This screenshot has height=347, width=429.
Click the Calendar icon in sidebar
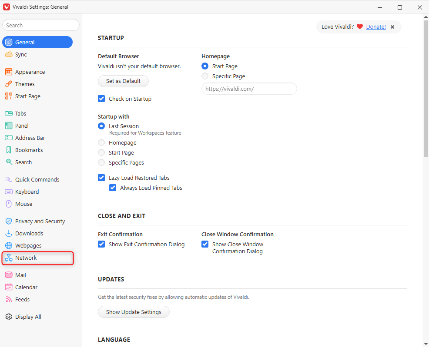9,287
